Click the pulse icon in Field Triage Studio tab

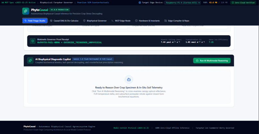click(x=25, y=21)
